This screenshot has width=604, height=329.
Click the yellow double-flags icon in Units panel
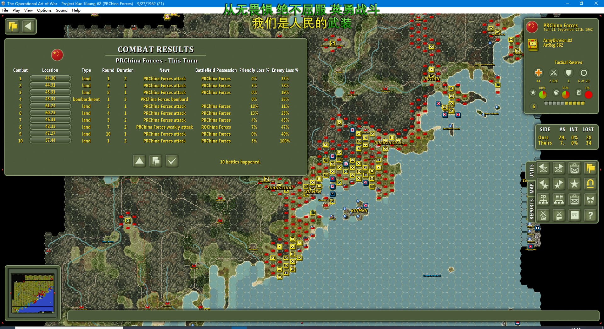coord(590,169)
